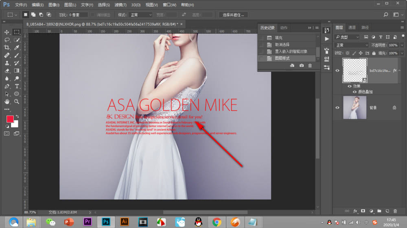Open the 滤镜(T) menu
Image resolution: width=407 pixels, height=228 pixels.
coord(120,5)
